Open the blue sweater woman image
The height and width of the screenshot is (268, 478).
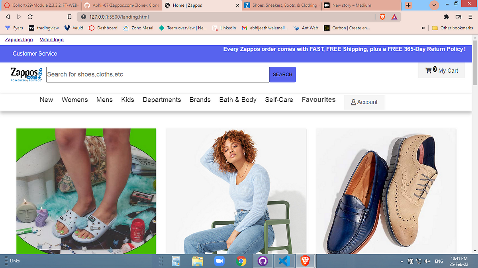point(236,191)
